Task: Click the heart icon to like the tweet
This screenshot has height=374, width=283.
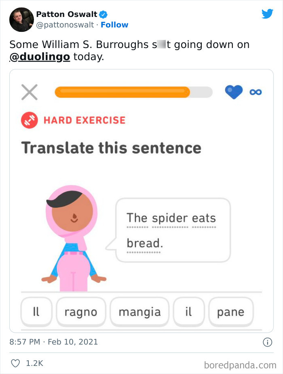Action: tap(15, 363)
